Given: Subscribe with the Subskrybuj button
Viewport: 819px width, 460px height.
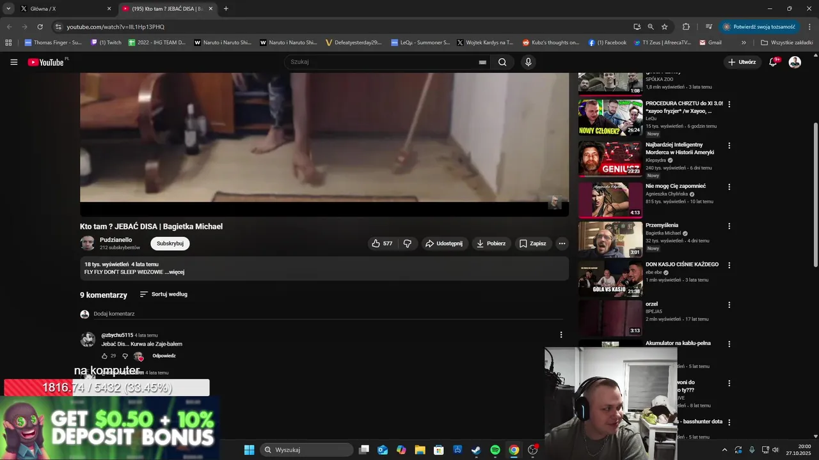Looking at the screenshot, I should point(170,243).
